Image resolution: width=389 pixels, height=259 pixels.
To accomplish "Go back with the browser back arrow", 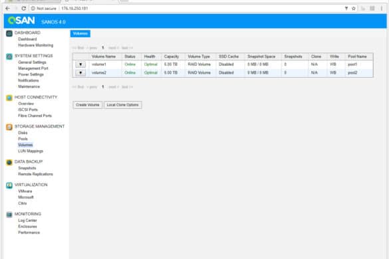I will (8, 9).
